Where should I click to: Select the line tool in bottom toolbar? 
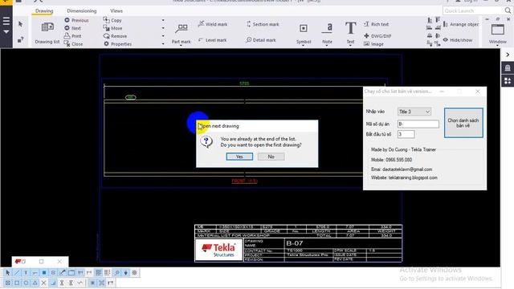(x=17, y=273)
